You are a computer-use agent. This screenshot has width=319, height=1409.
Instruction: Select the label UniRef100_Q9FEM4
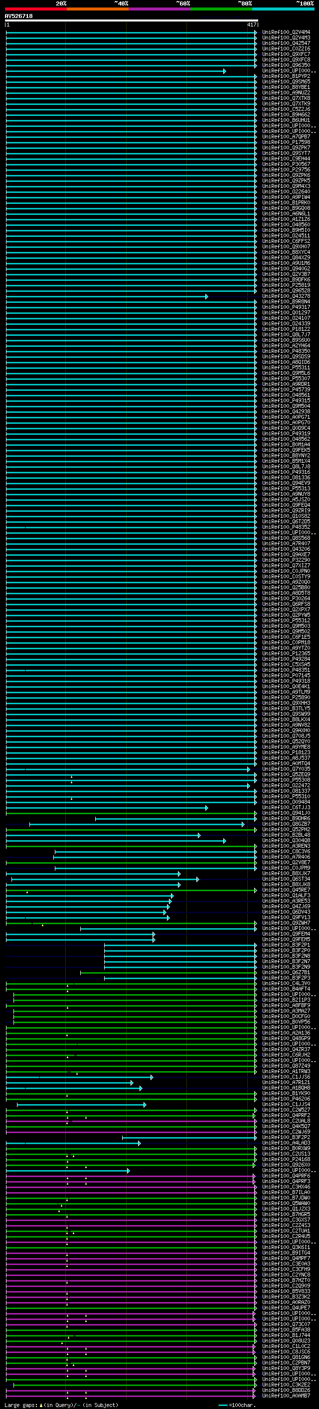point(286,934)
